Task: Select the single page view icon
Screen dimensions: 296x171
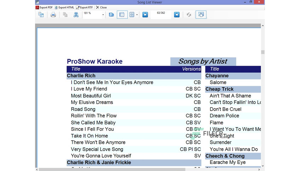Action: 112,15
